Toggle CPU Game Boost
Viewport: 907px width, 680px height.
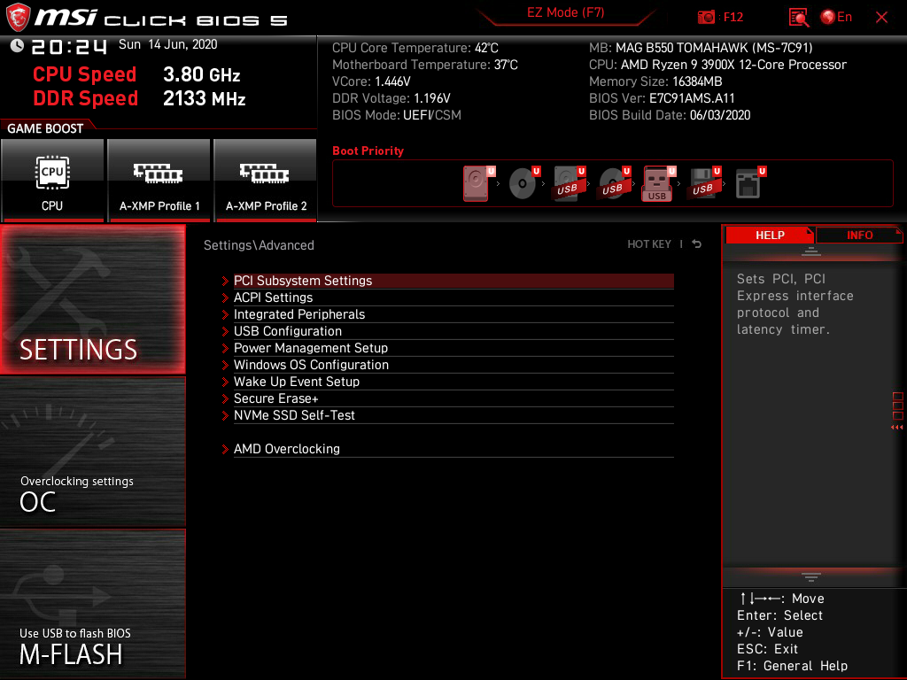click(x=52, y=181)
